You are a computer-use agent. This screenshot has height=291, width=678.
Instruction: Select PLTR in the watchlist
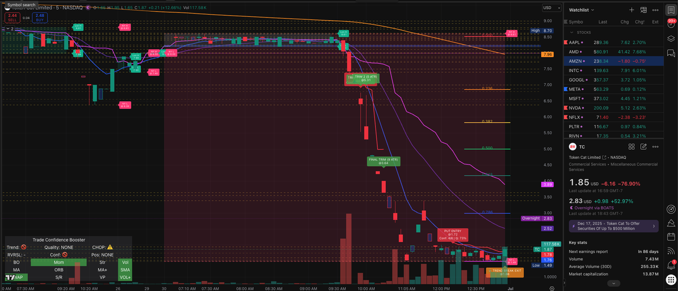[x=614, y=127]
